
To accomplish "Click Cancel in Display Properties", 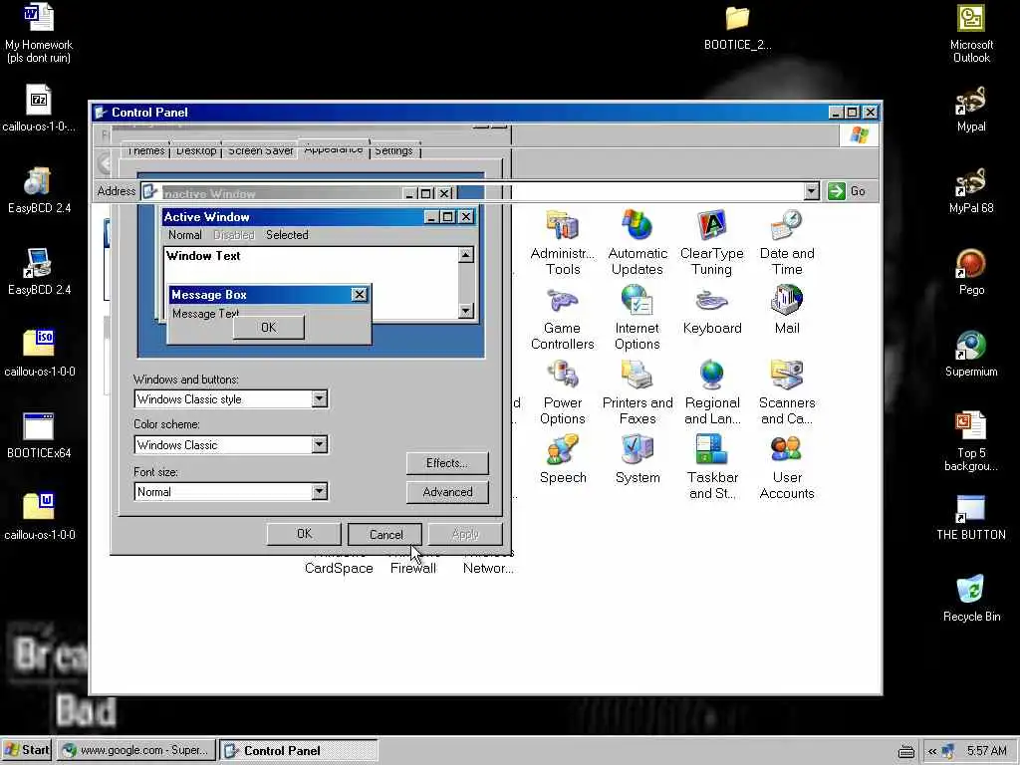I will [x=385, y=535].
